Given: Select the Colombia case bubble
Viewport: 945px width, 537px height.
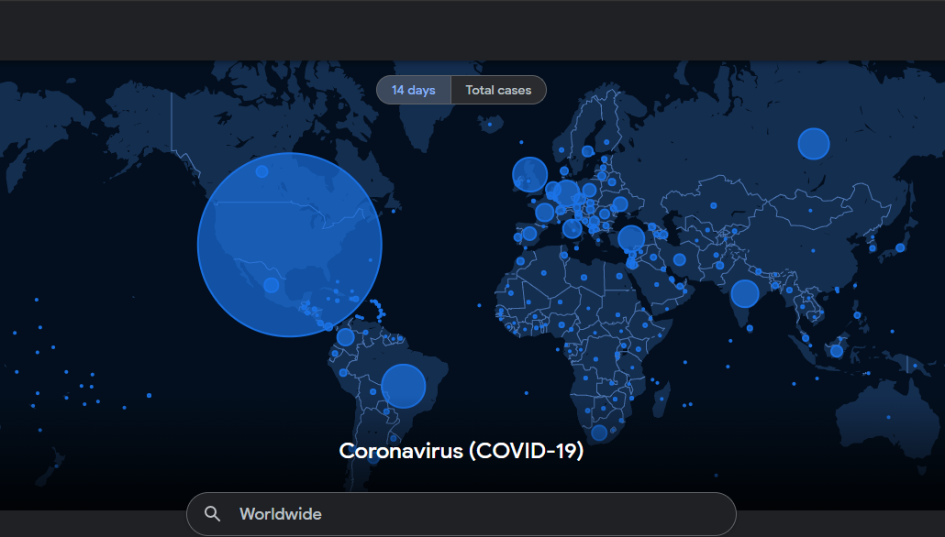Looking at the screenshot, I should coord(345,337).
